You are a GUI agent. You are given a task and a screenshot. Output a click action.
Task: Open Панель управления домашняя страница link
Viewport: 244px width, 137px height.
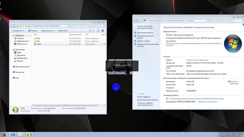tap(145, 27)
